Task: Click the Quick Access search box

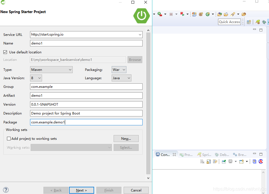Action: [x=229, y=22]
